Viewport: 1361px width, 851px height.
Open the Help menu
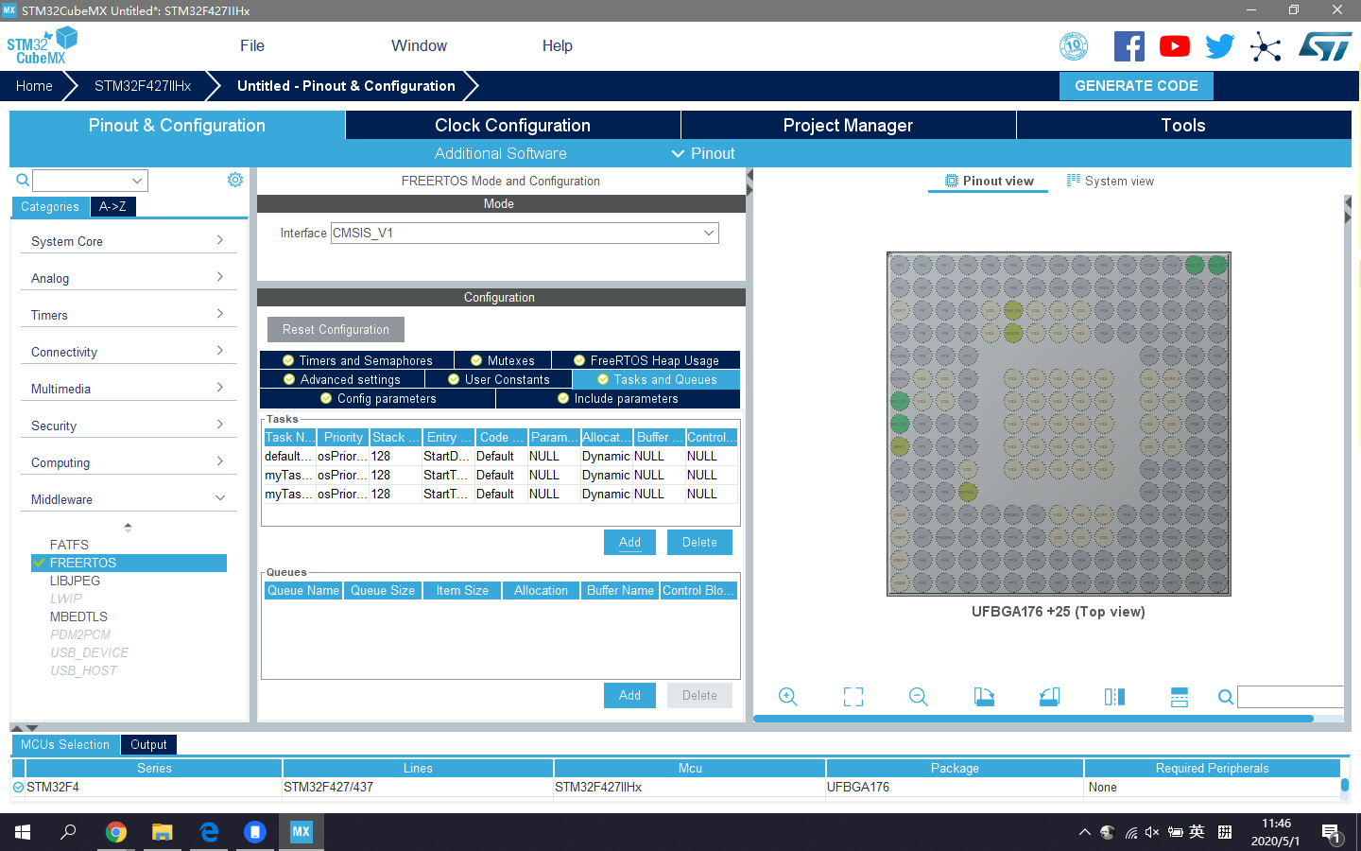click(557, 45)
